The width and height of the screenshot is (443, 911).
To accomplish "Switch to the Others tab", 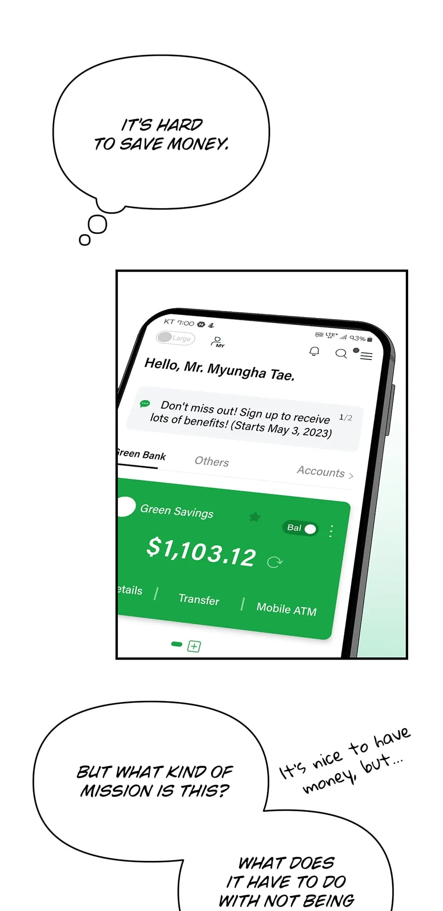I will [x=212, y=461].
